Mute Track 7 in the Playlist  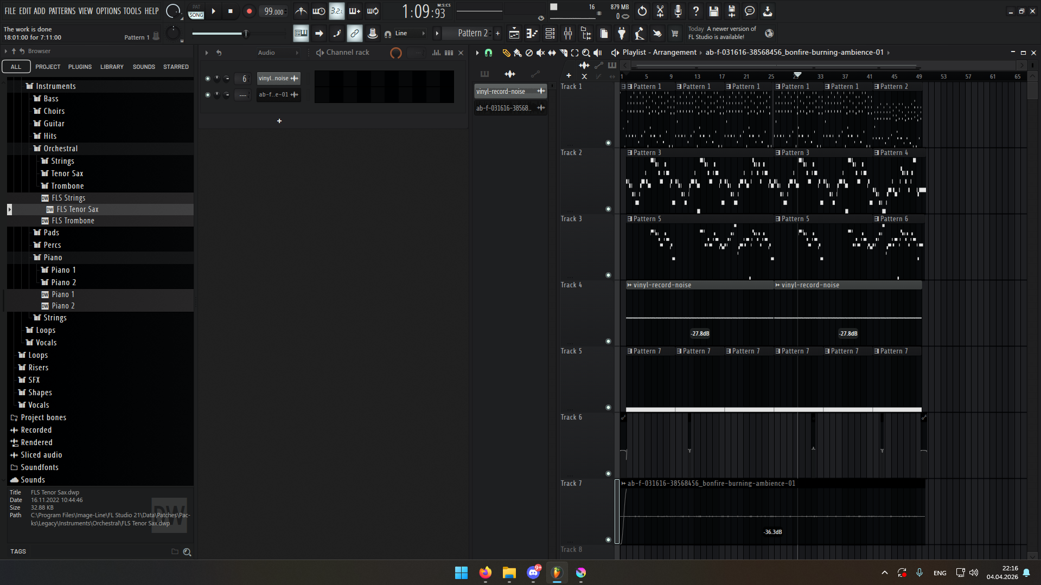tap(608, 540)
